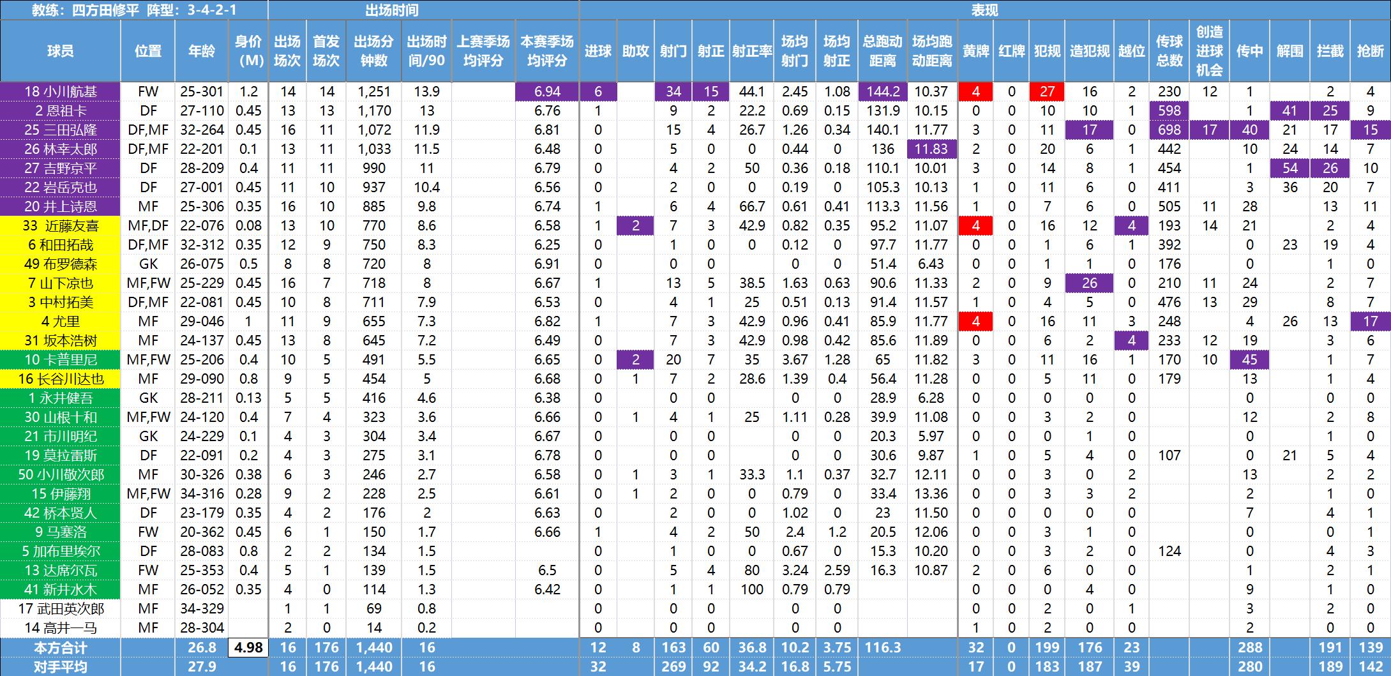Screen dimensions: 1391x676
Task: Select player name 9 马塞洛
Action: click(61, 532)
